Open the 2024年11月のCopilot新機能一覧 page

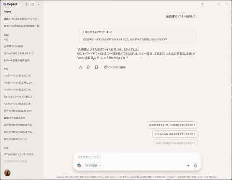[x=21, y=26]
